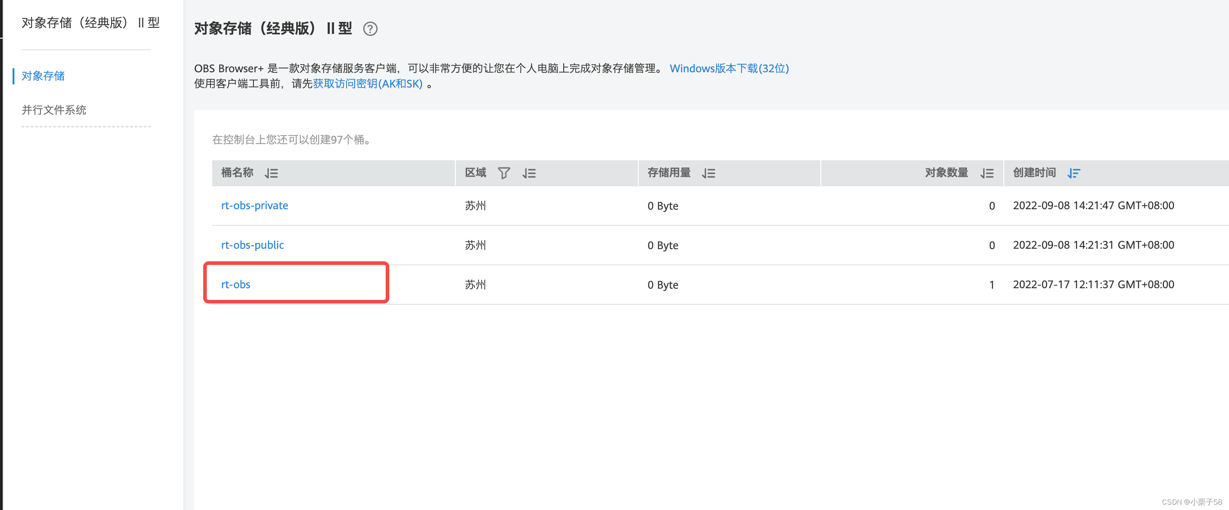Viewport: 1229px width, 510px height.
Task: Click creation time 2022-09-08 14:21:47
Action: point(1094,206)
